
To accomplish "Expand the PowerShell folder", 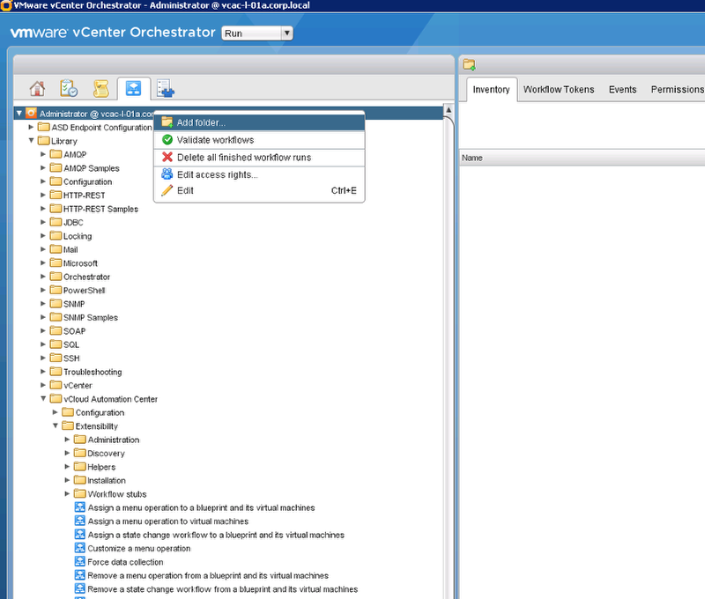I will (x=43, y=290).
